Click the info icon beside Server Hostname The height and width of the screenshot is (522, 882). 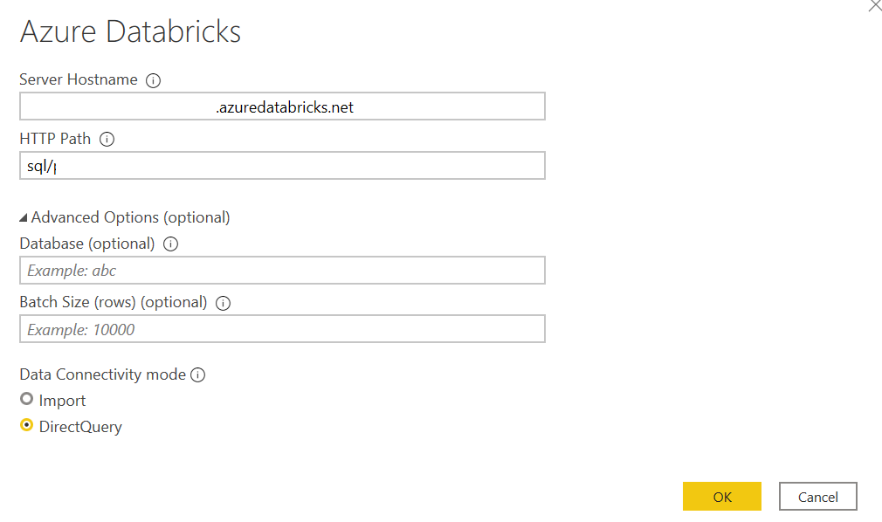pos(153,80)
